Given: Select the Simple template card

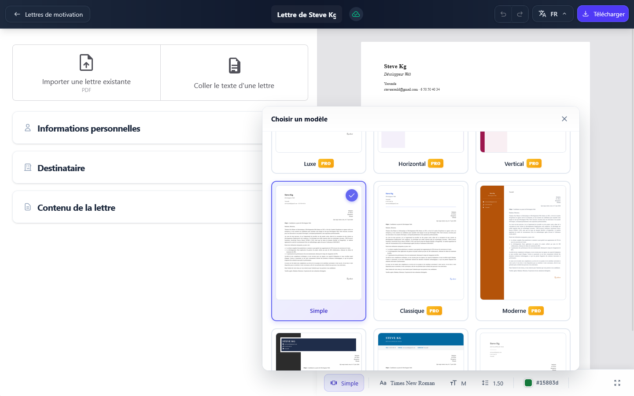Looking at the screenshot, I should [x=319, y=251].
